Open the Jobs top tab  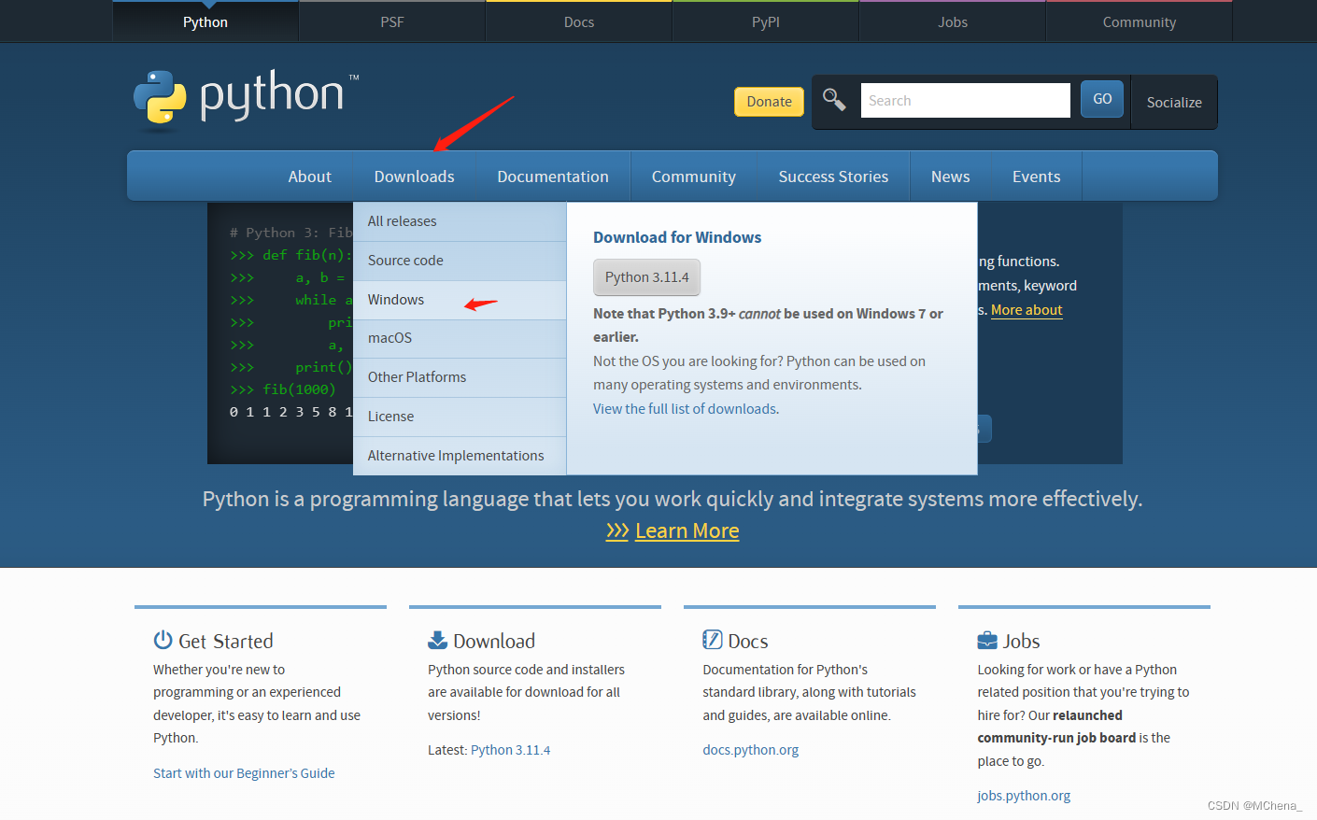953,21
